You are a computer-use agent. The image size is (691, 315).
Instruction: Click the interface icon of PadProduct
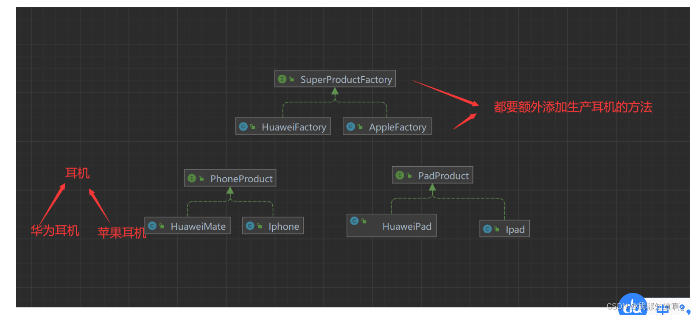click(x=400, y=175)
